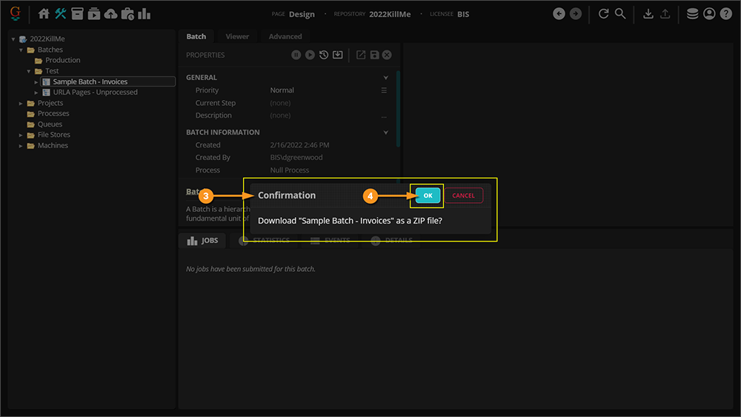The height and width of the screenshot is (417, 741).
Task: Click the Properties download batch icon
Action: (337, 55)
